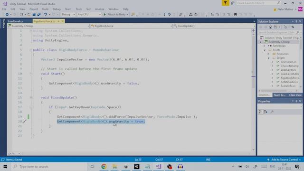Click the Undo toolbar icon
This screenshot has height=171, width=304.
point(46,14)
